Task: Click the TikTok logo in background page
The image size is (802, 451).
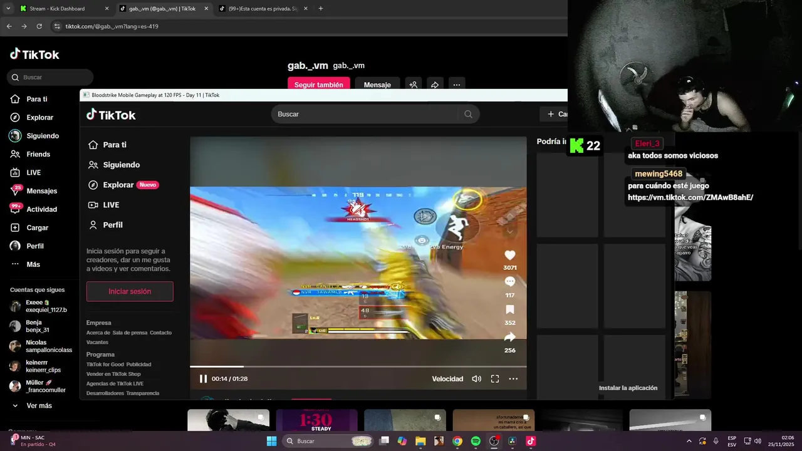Action: point(34,54)
